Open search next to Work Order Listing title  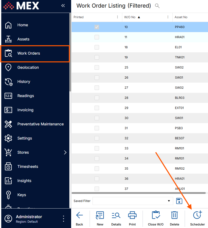tap(157, 6)
